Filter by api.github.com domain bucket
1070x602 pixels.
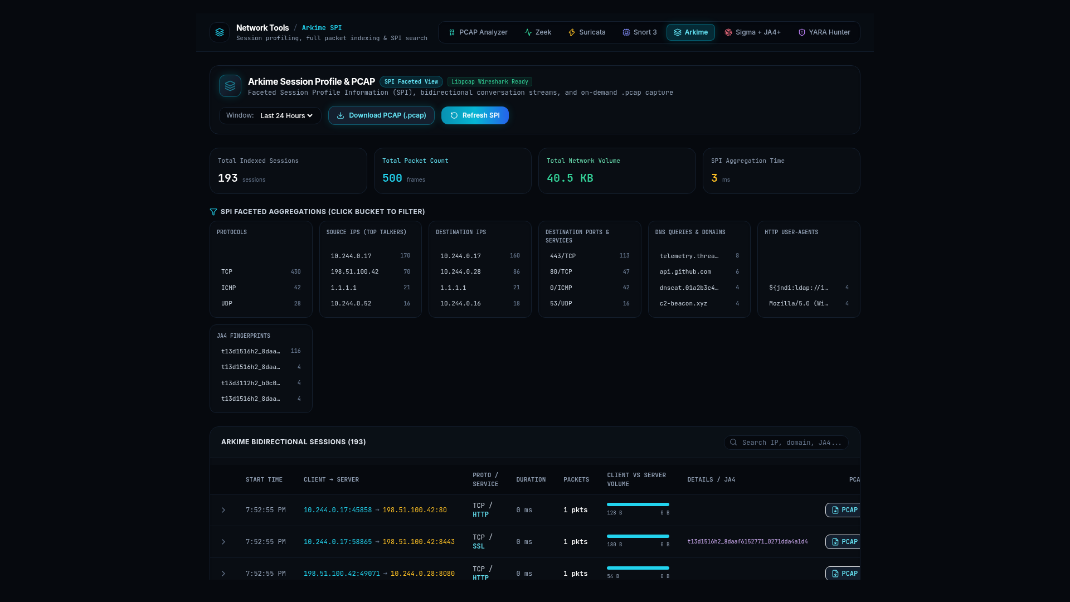pyautogui.click(x=699, y=272)
